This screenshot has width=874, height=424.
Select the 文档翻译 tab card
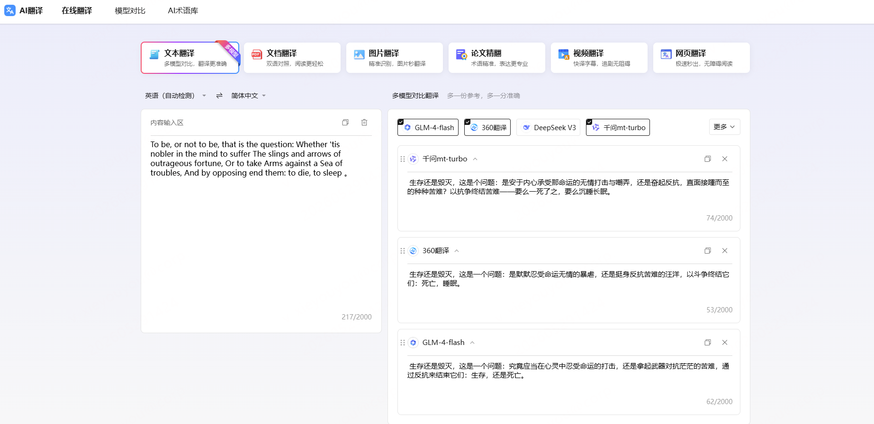(292, 58)
